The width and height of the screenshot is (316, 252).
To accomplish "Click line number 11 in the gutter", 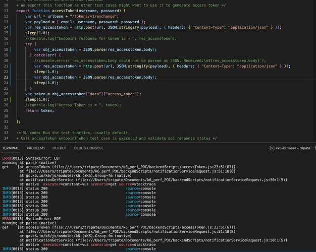I will coord(6,11).
